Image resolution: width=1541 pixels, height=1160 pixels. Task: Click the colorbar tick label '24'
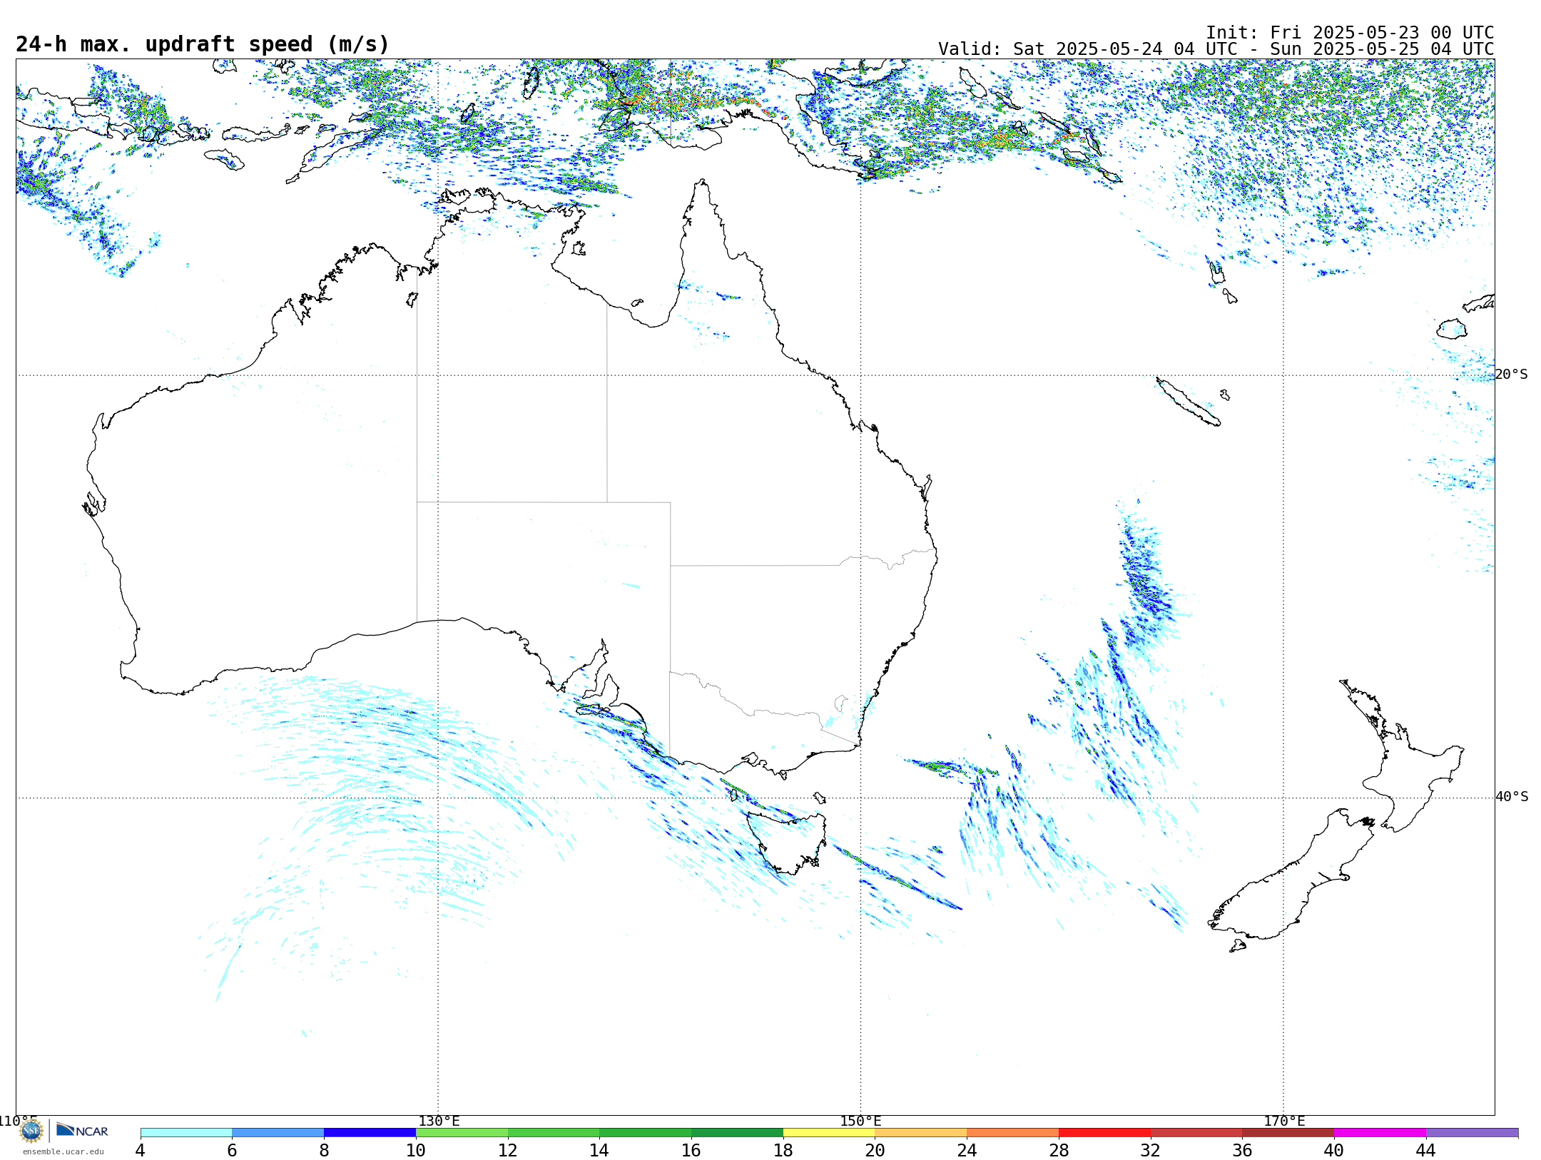click(x=967, y=1151)
